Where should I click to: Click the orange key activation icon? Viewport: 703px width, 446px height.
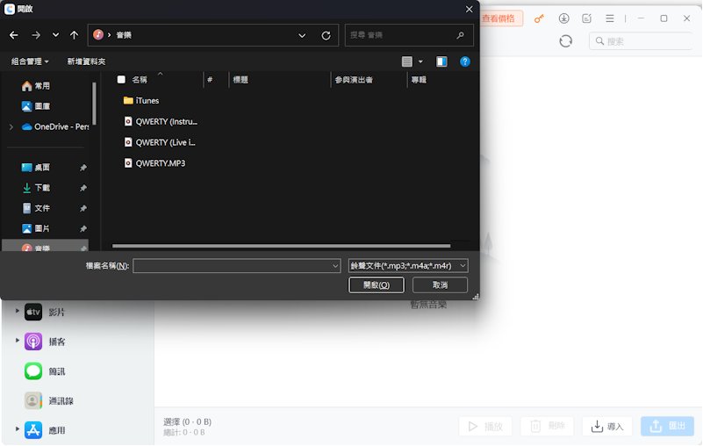pos(539,18)
